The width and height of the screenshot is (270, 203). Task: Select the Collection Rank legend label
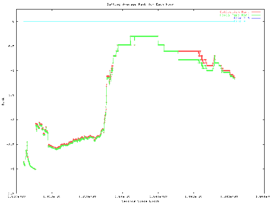[x=234, y=12]
